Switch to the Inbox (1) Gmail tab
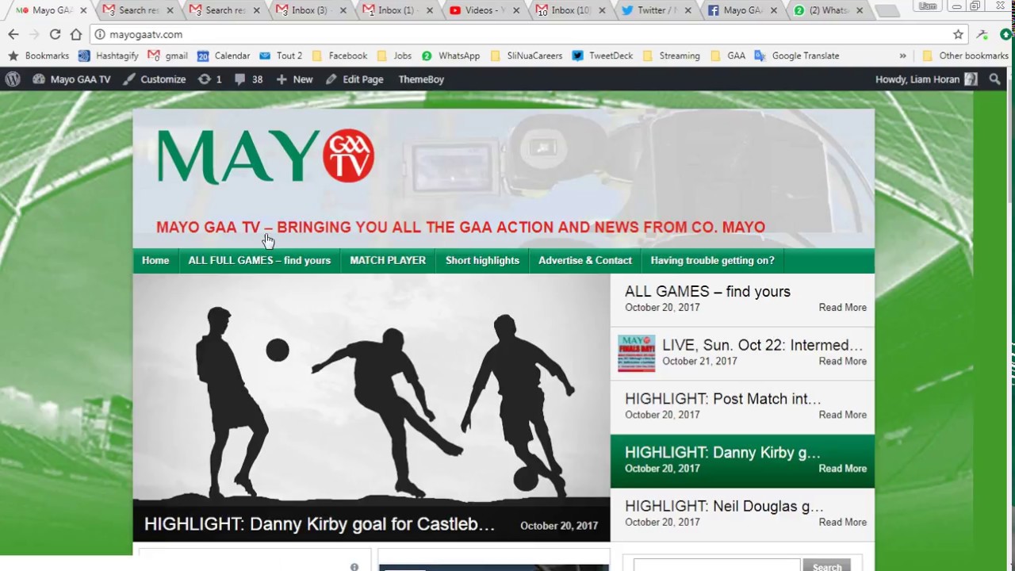This screenshot has height=571, width=1015. 397,10
